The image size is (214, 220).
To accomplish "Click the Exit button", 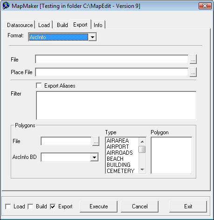I will [188, 206].
